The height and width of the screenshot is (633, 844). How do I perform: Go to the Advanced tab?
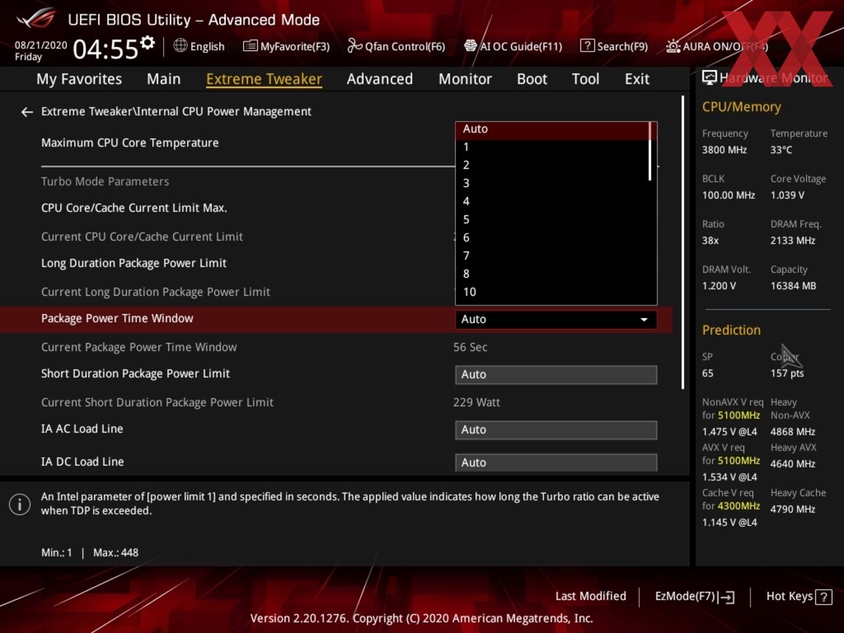tap(380, 79)
